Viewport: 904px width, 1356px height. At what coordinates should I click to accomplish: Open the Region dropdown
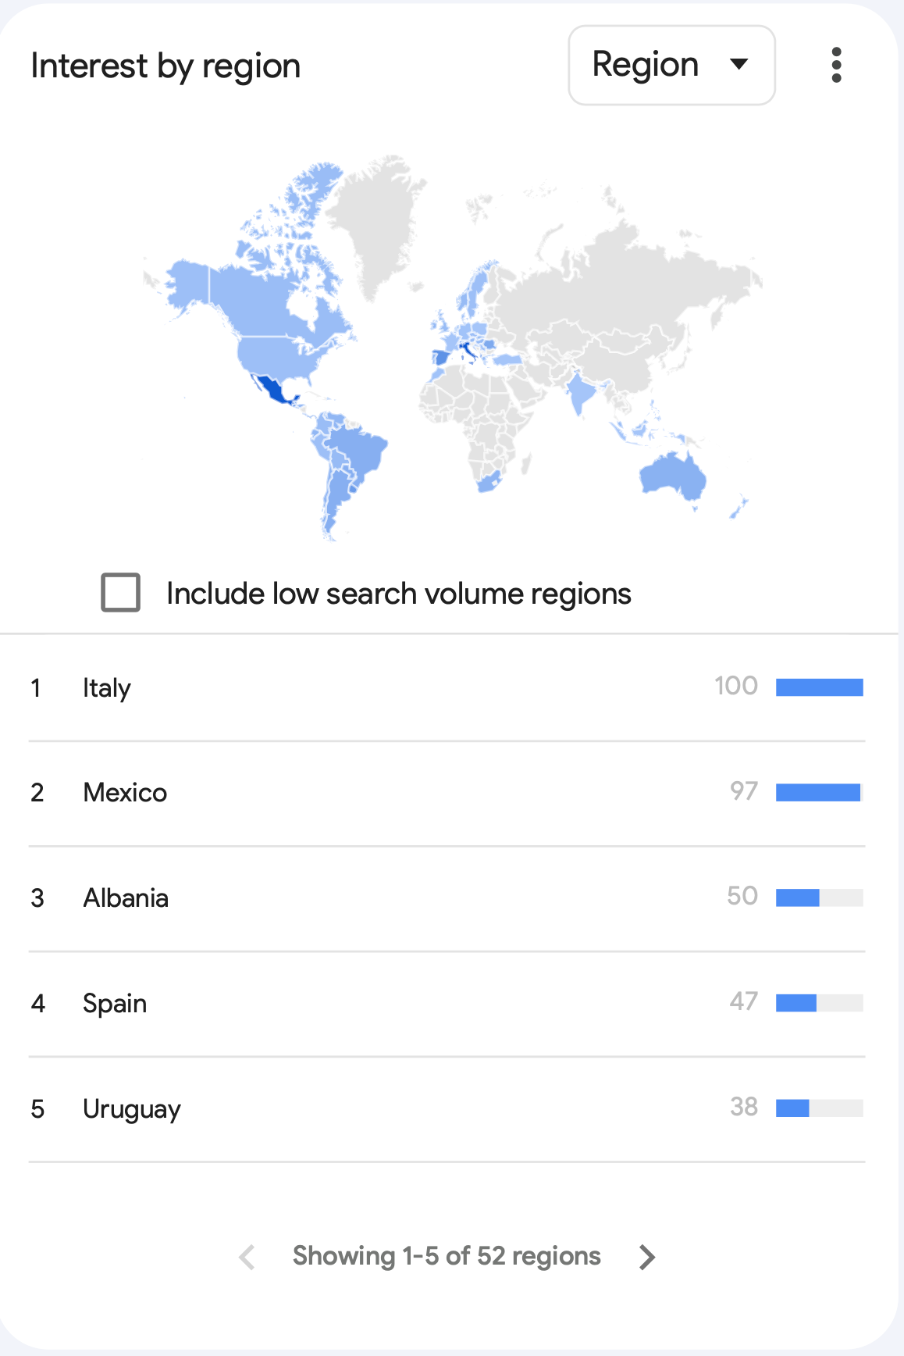[671, 65]
